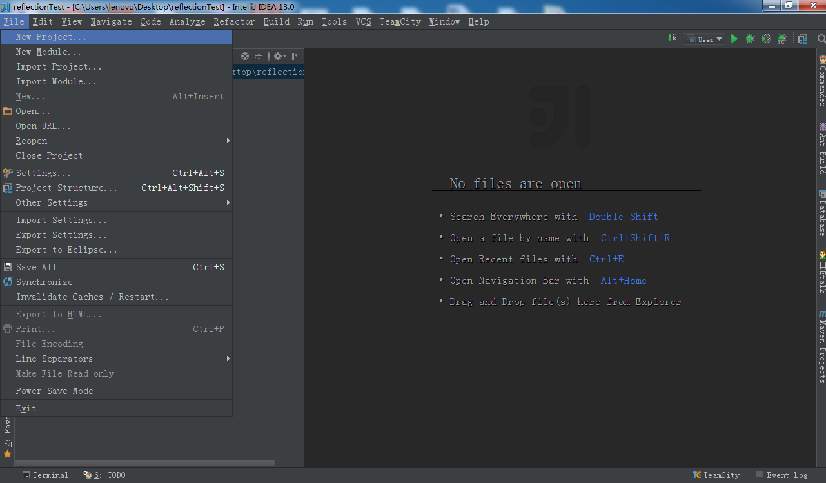Open the Edit menu

pos(43,21)
